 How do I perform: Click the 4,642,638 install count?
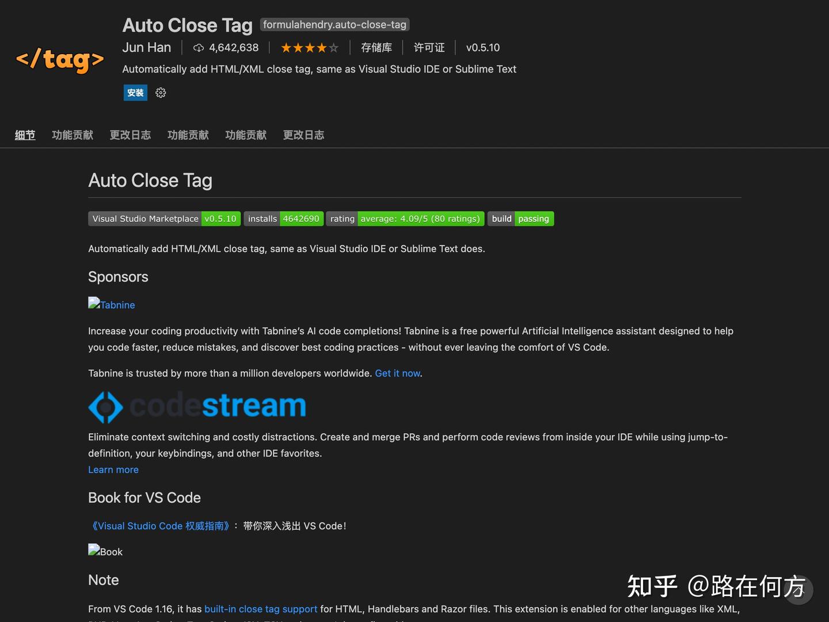click(234, 48)
